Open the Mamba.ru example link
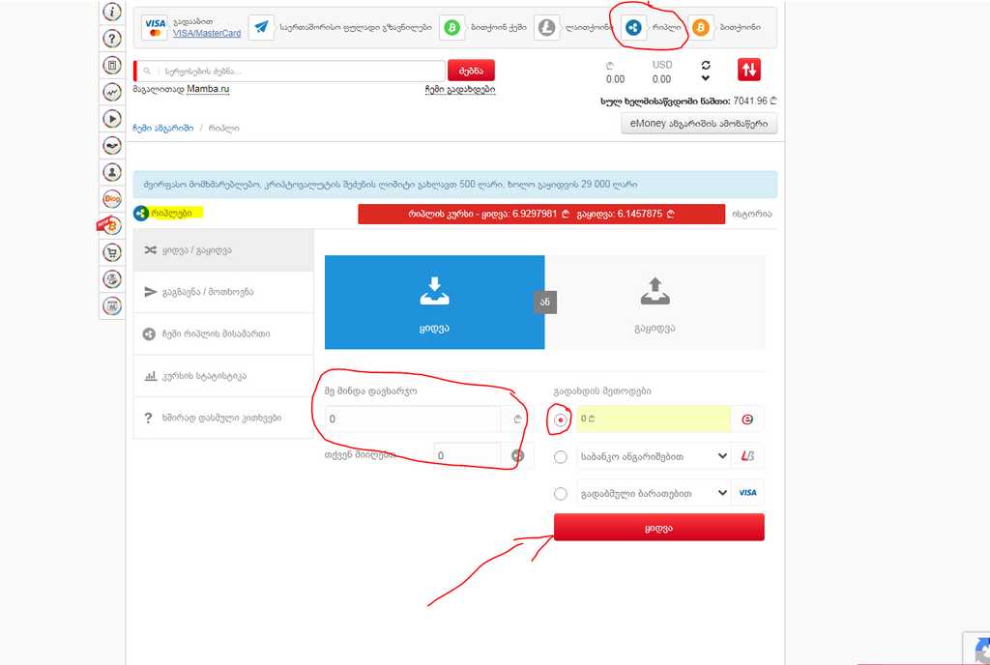The image size is (990, 665). (208, 89)
